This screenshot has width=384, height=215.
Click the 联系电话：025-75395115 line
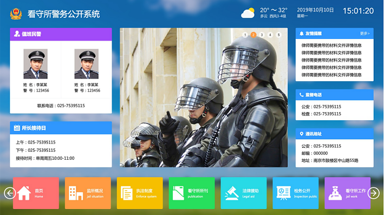(61, 106)
